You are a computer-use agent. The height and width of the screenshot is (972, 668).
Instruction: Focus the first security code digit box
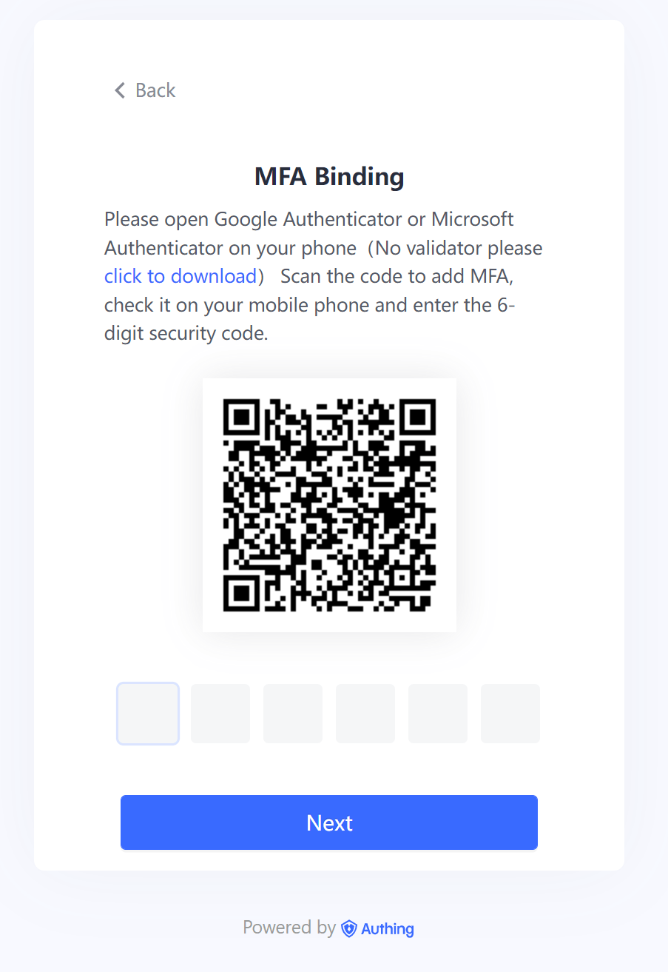pyautogui.click(x=148, y=714)
